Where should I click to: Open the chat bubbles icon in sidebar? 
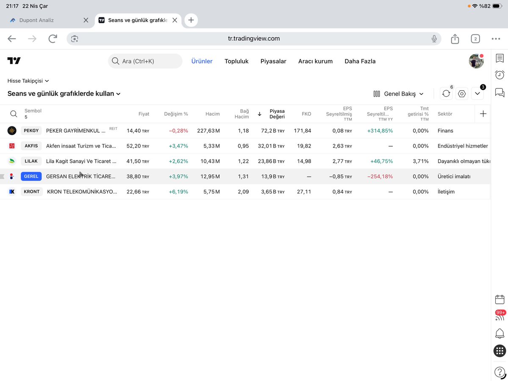(x=500, y=93)
